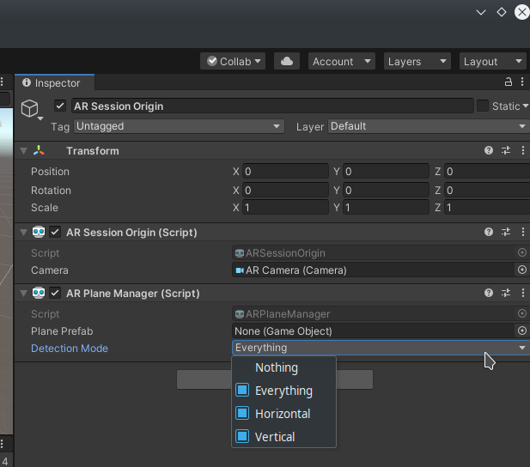Collapse the AR Session Origin script foldout
Image resolution: width=530 pixels, height=467 pixels.
[x=24, y=232]
